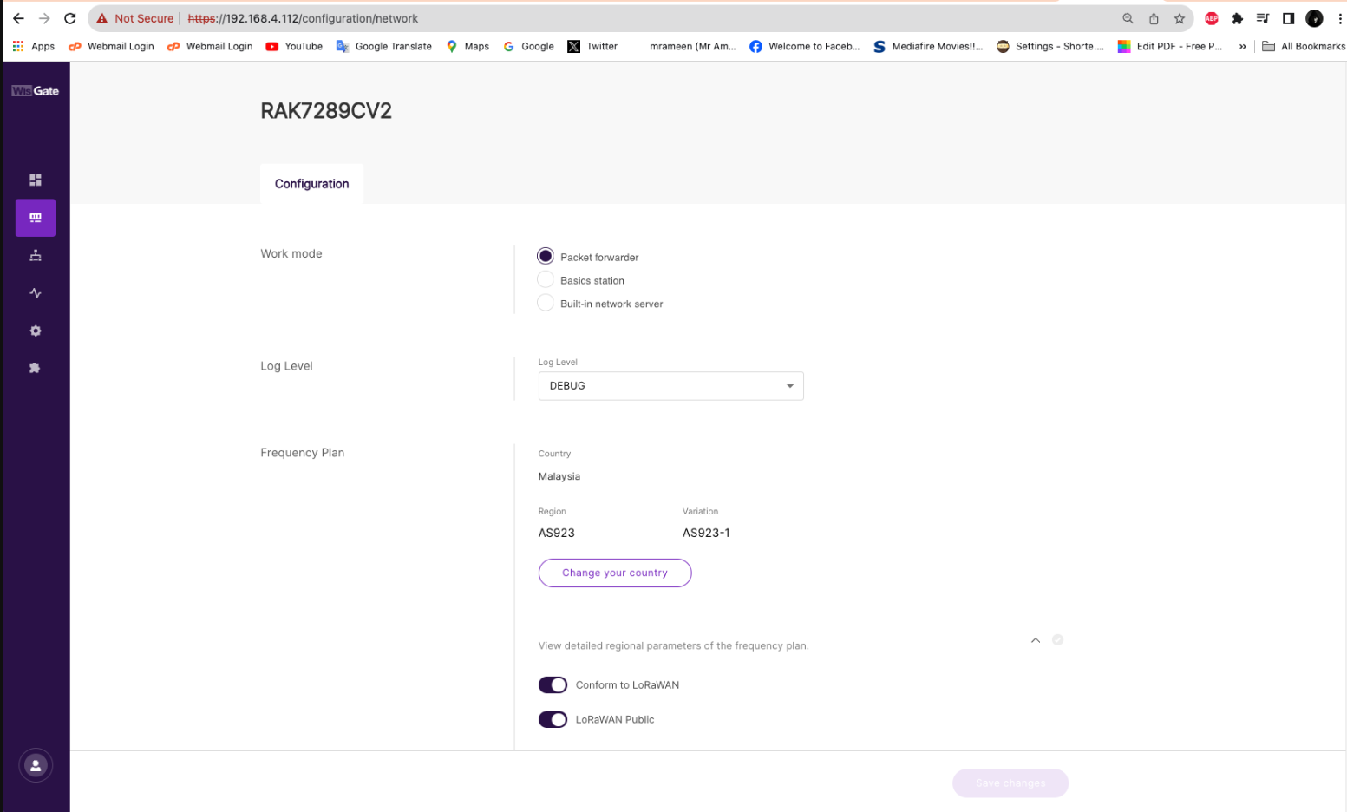Open the browser zoom magnifier icon
Screen dimensions: 1347x812
point(1128,18)
